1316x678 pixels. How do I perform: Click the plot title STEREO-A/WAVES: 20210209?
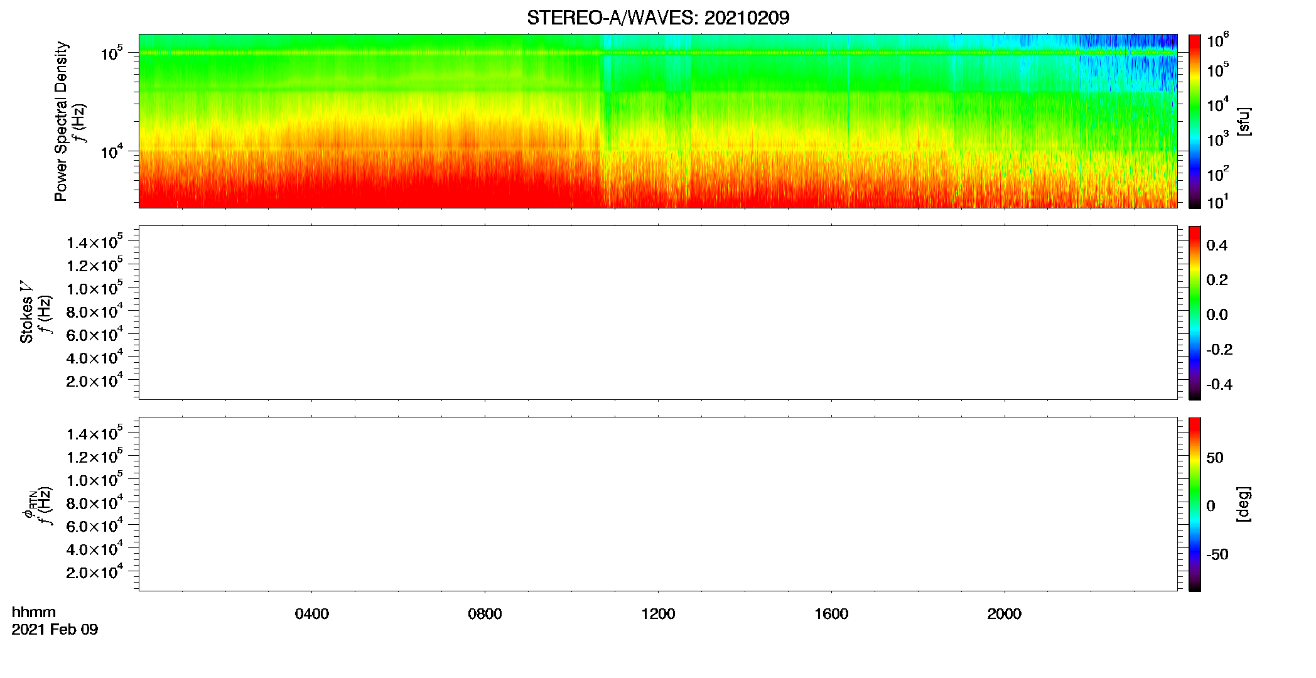[x=658, y=18]
